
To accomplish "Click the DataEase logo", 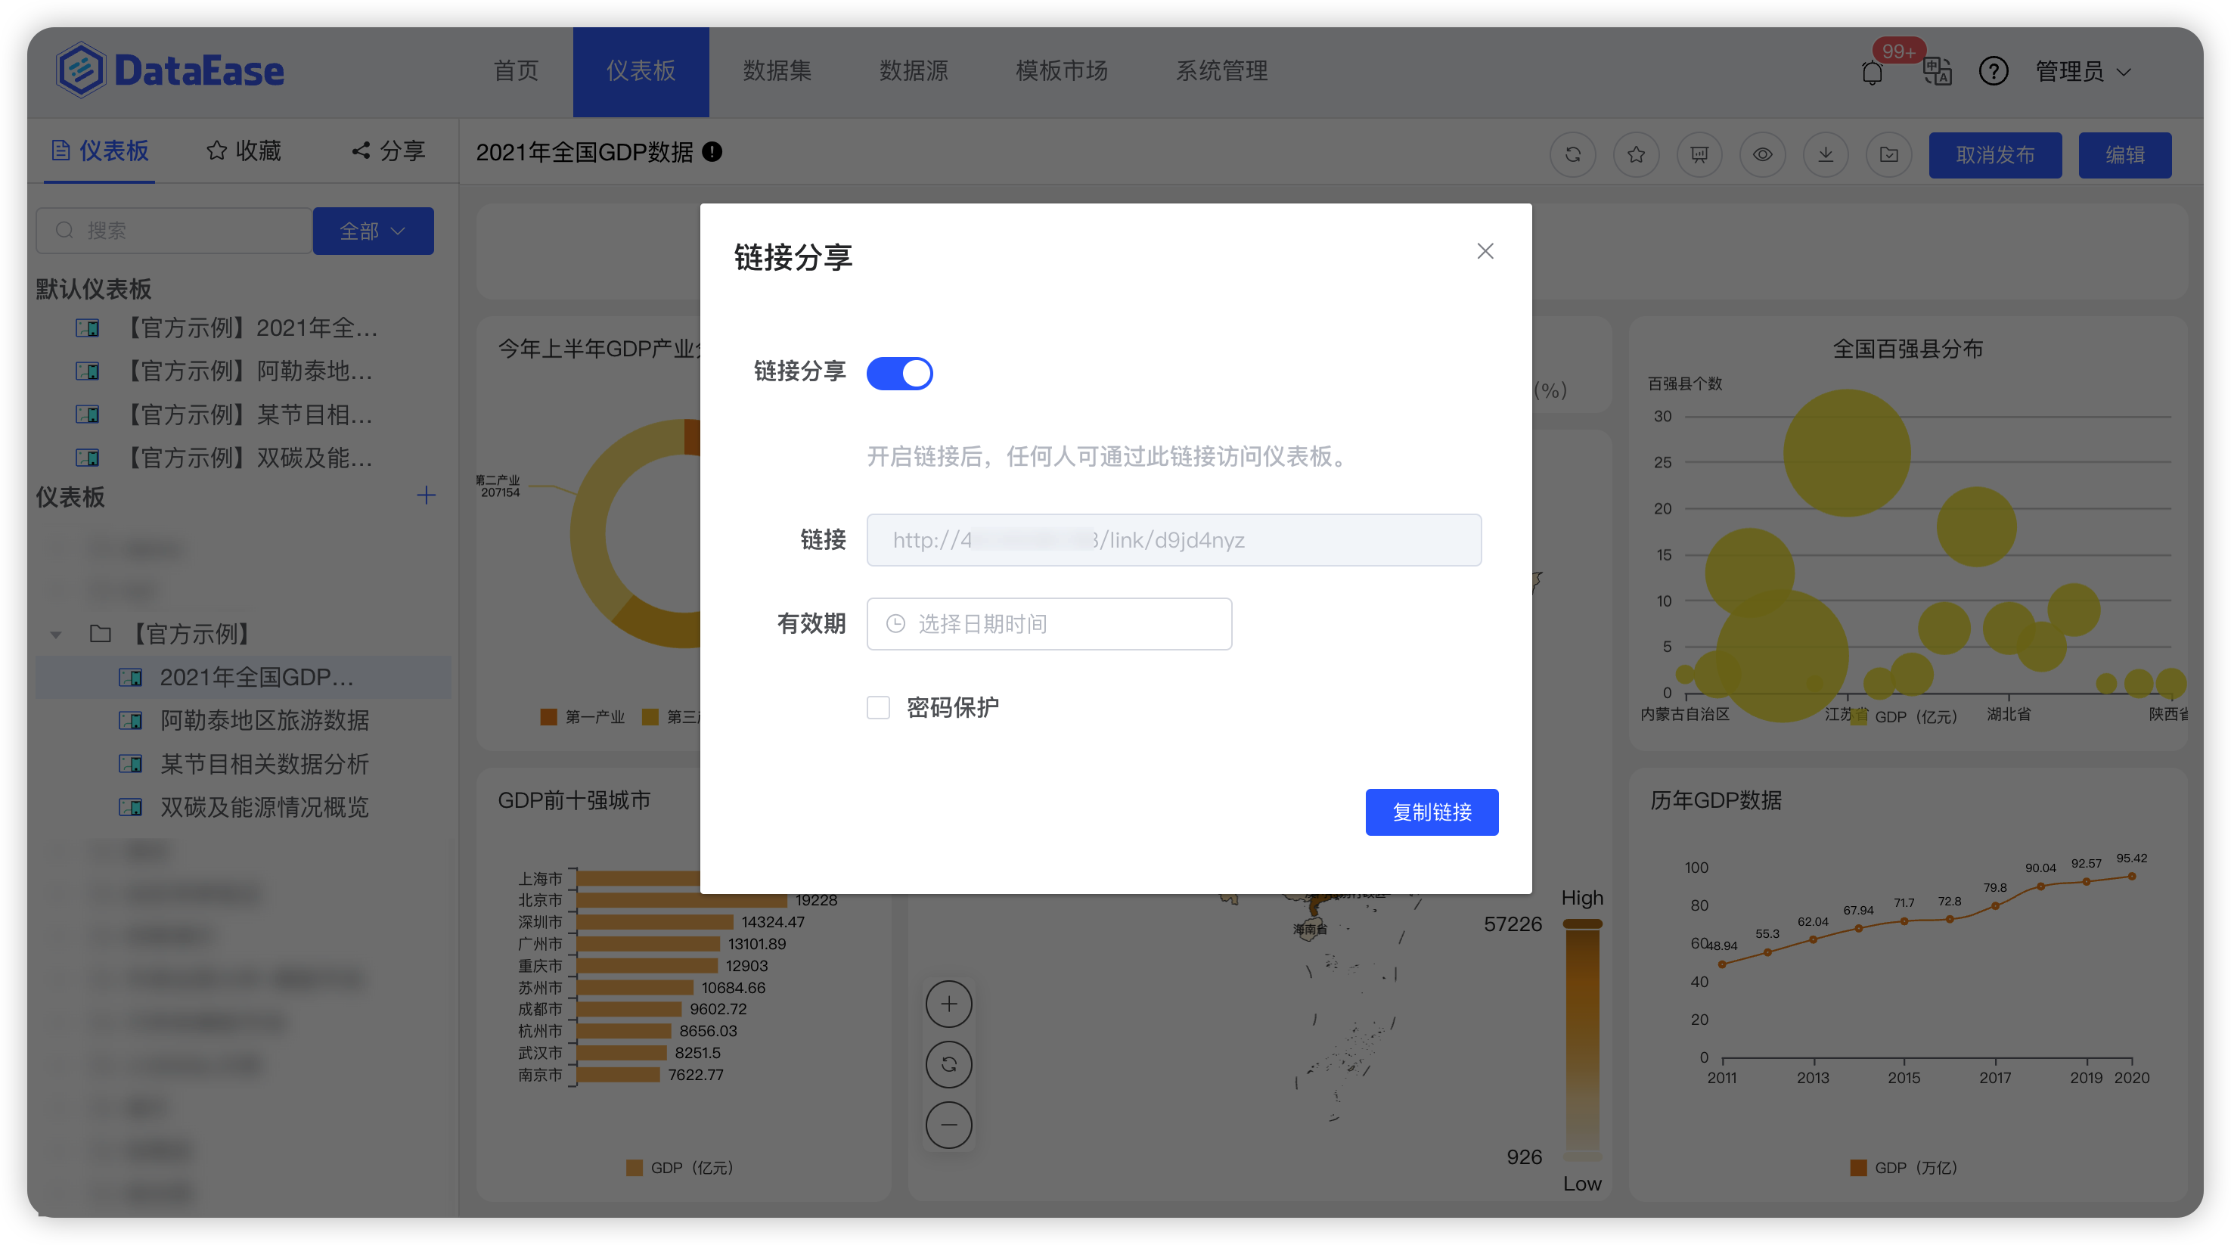I will [x=171, y=71].
